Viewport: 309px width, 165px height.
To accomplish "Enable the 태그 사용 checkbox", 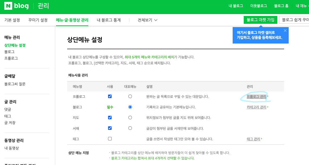I will (x=110, y=138).
